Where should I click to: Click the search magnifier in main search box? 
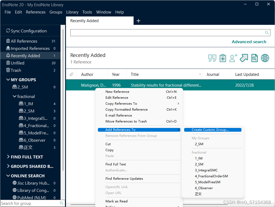[x=267, y=33]
